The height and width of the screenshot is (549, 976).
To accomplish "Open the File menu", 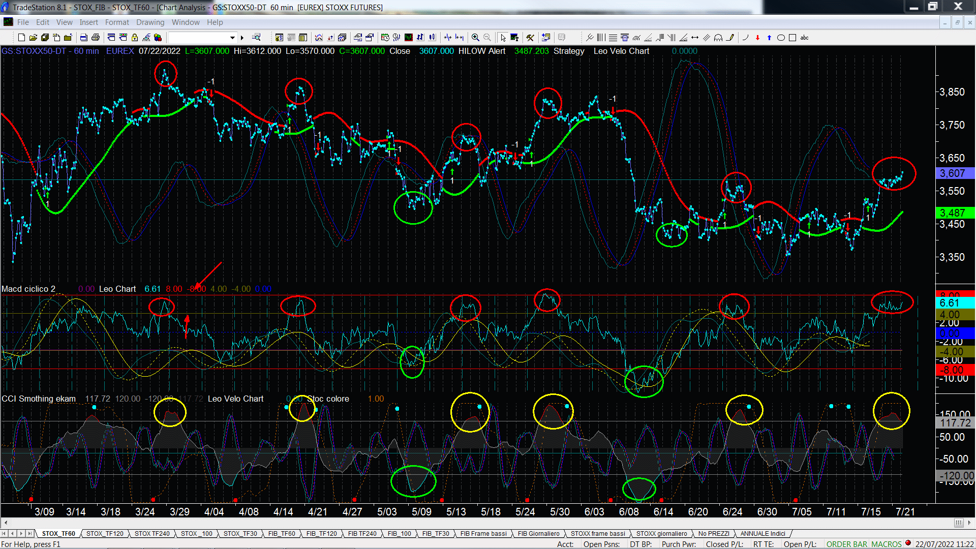I will tap(23, 22).
